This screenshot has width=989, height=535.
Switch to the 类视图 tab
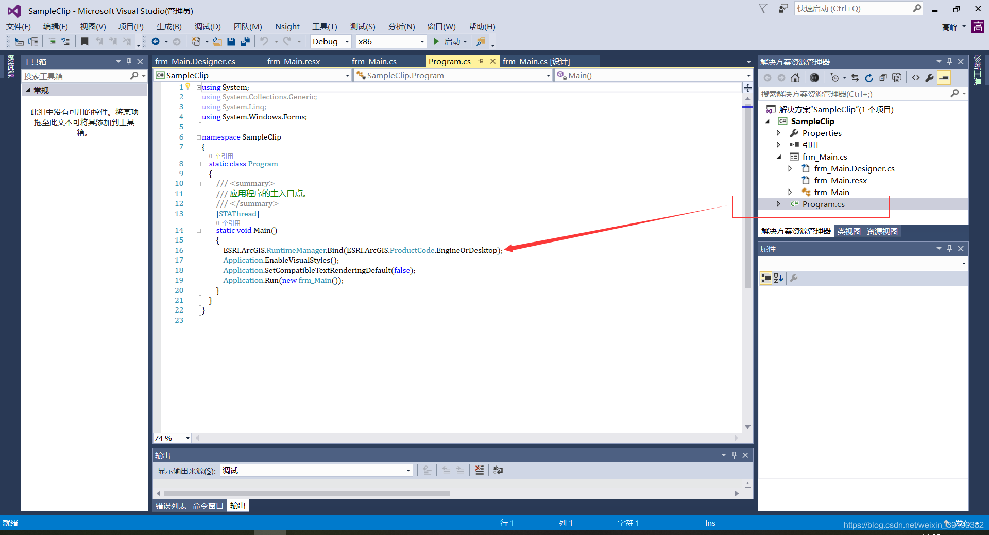(x=848, y=231)
